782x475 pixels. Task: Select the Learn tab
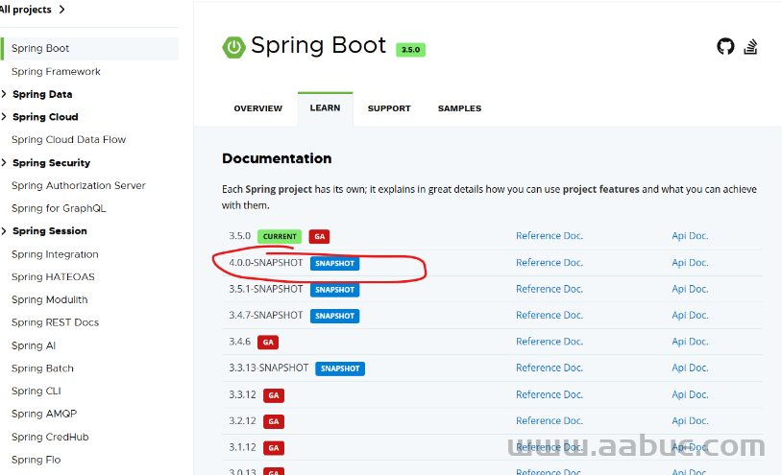[325, 108]
